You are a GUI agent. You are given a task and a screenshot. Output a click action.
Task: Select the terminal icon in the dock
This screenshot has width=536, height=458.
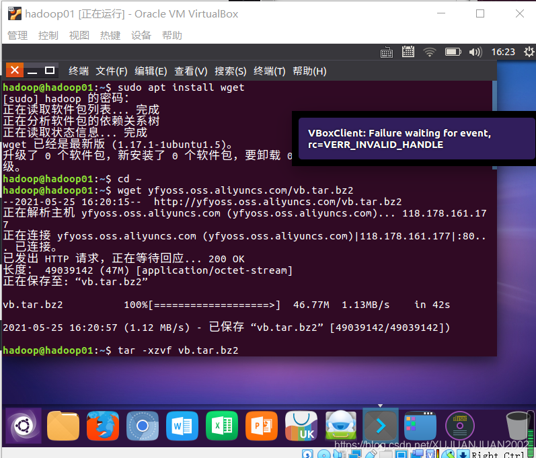[x=381, y=426]
